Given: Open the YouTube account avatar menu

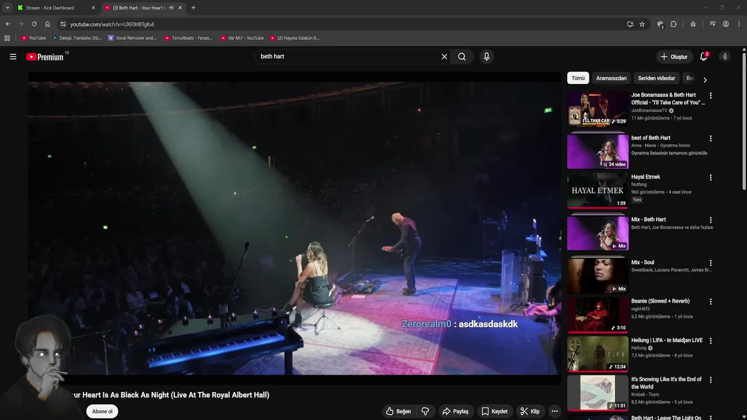Looking at the screenshot, I should pyautogui.click(x=725, y=57).
